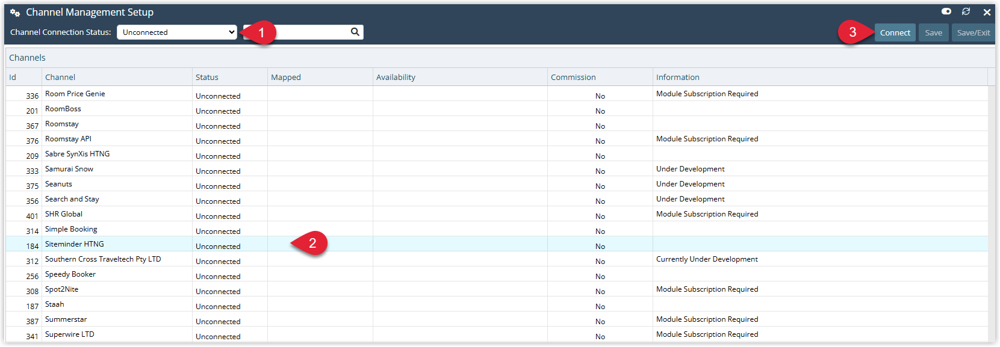Click Module Subscription Required in Spot2Nite row
This screenshot has width=1000, height=347.
click(x=707, y=289)
